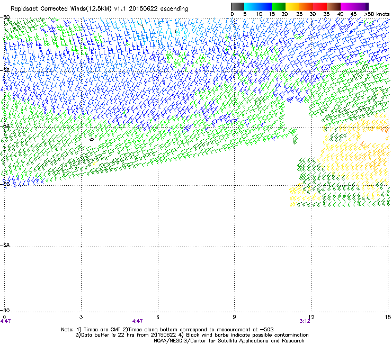Click the gray 0-5 knots legend segment
392x344 pixels.
(x=238, y=6)
